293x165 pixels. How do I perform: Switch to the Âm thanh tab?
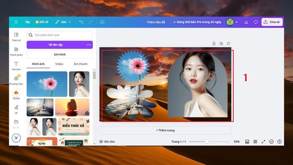80,64
